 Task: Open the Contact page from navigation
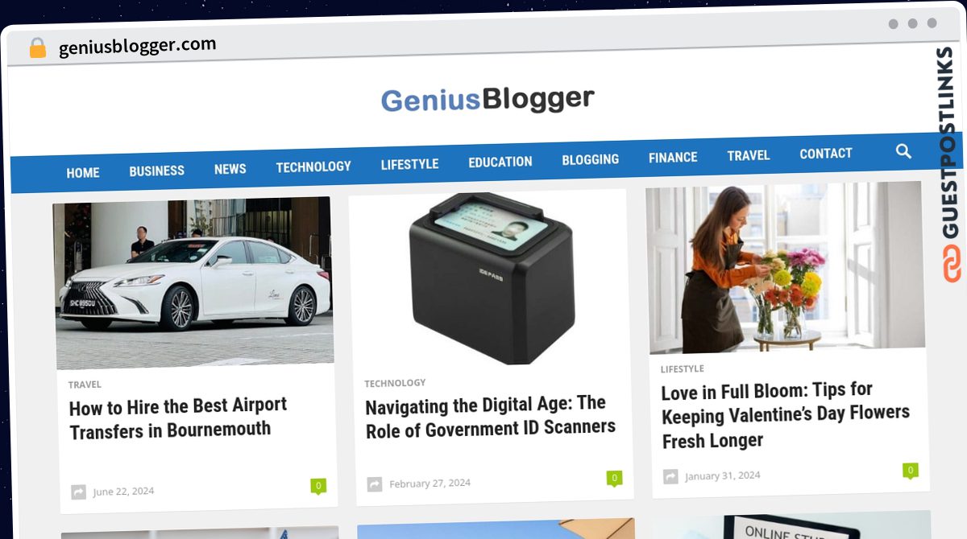826,153
